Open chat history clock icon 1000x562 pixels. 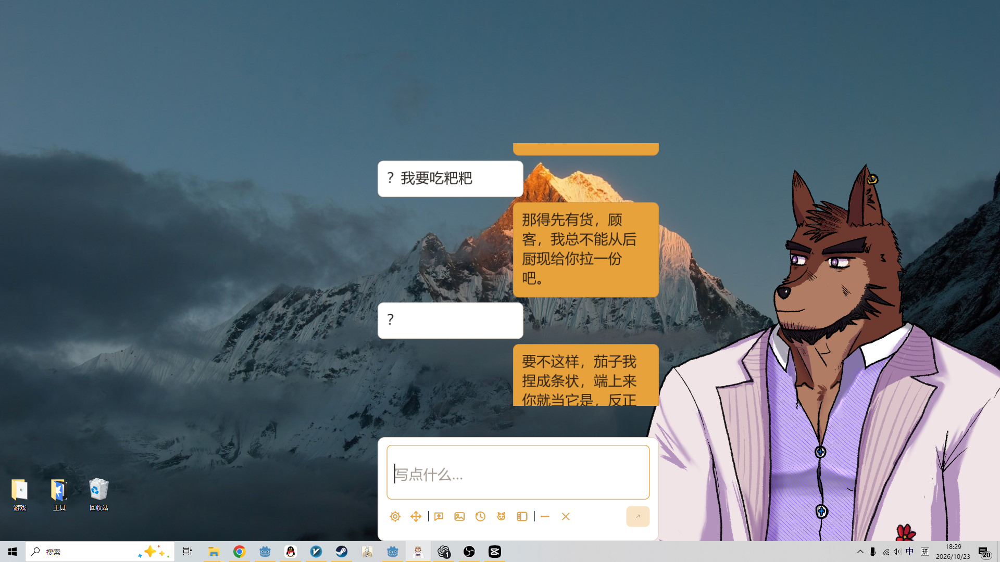pyautogui.click(x=480, y=516)
